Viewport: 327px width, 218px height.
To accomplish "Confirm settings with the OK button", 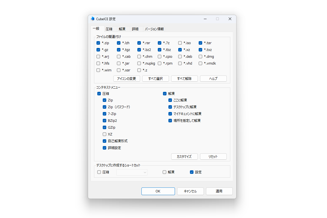I will tap(158, 191).
